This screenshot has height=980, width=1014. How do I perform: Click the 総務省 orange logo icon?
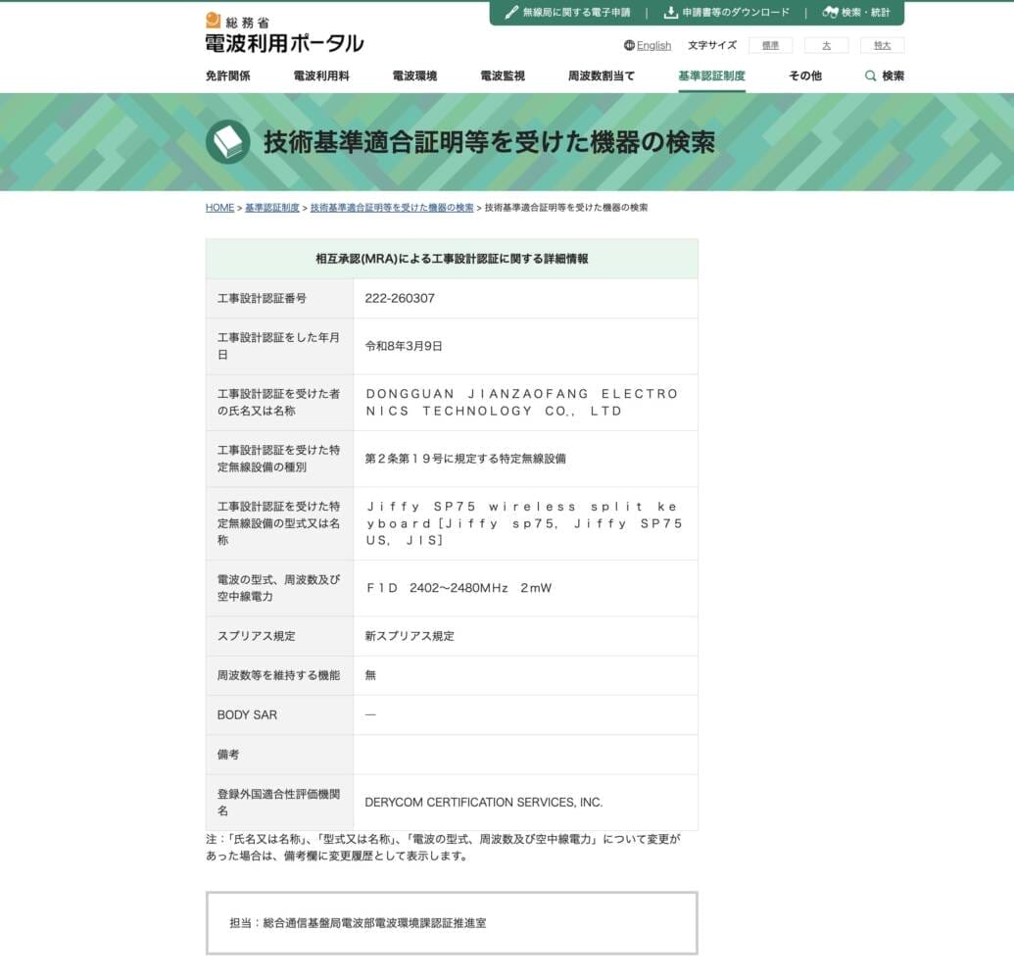(213, 20)
